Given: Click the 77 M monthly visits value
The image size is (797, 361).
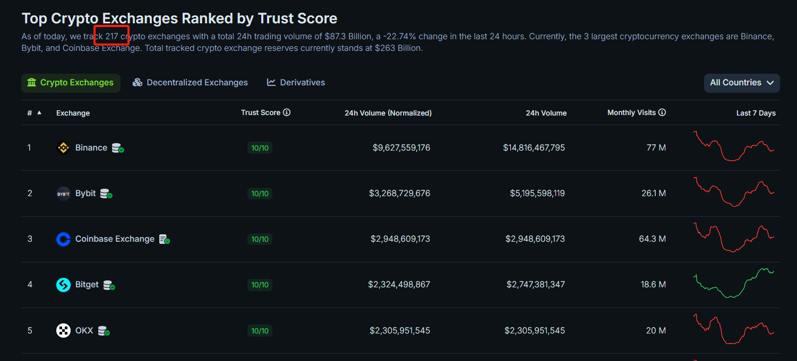Looking at the screenshot, I should (656, 148).
